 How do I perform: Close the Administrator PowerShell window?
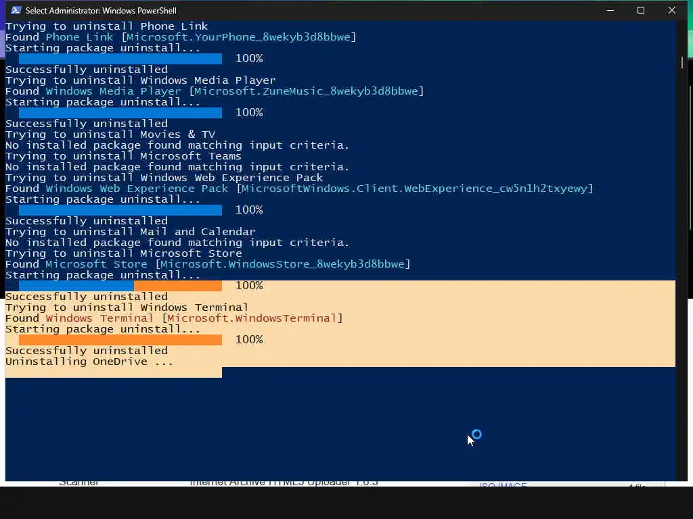(672, 10)
